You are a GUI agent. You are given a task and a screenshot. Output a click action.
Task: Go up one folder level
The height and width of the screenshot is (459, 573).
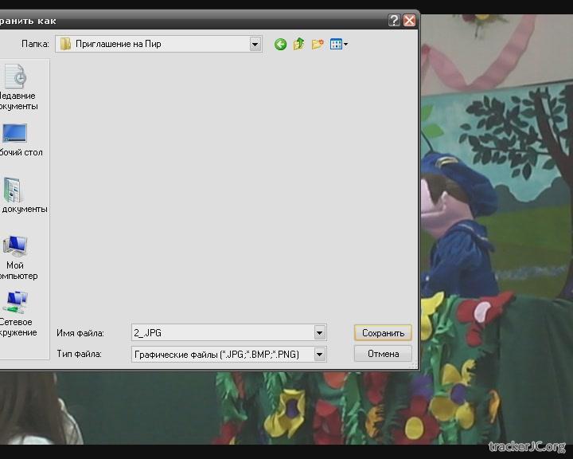tap(298, 45)
